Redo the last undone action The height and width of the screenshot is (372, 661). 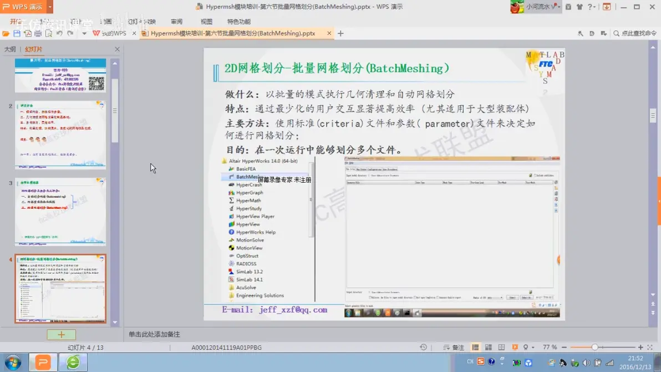[70, 33]
